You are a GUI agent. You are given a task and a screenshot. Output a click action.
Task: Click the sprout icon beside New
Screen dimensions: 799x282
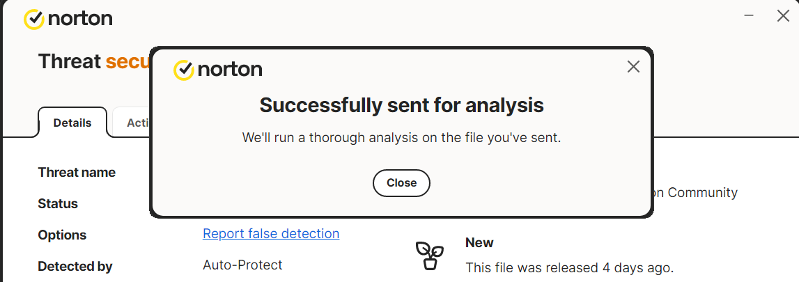pyautogui.click(x=429, y=256)
